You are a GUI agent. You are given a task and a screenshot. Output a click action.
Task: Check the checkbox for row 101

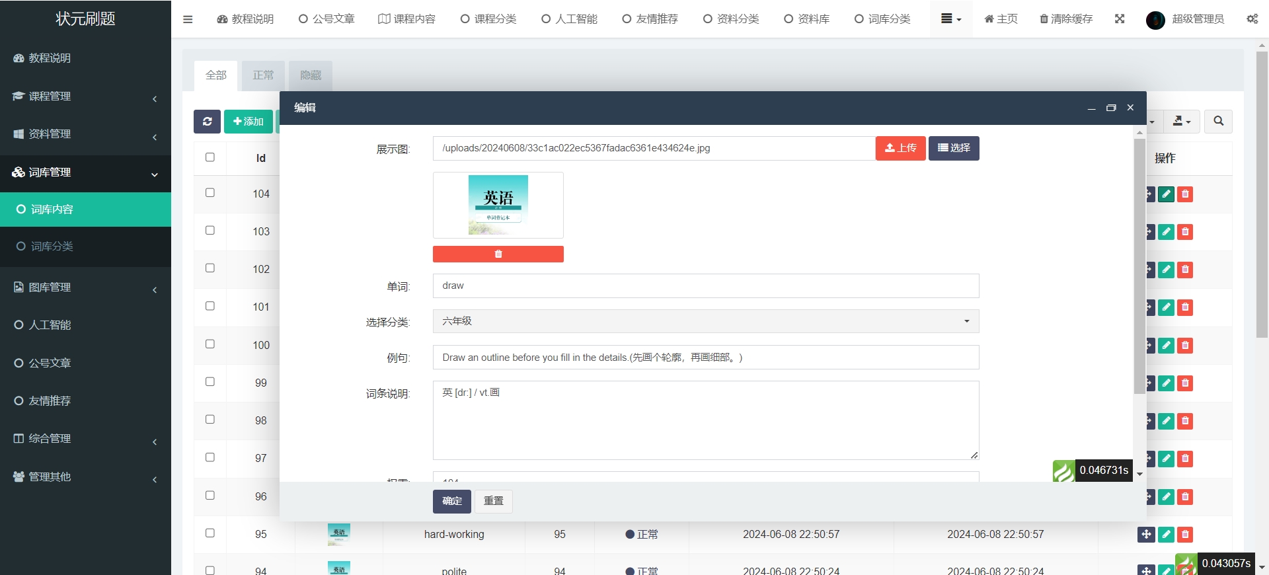pyautogui.click(x=210, y=306)
